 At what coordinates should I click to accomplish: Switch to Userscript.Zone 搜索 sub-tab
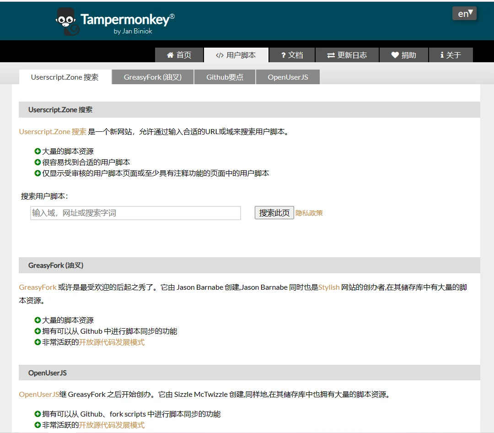click(x=65, y=77)
